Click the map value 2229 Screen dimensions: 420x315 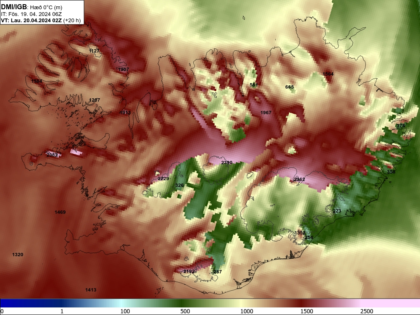[x=163, y=178]
